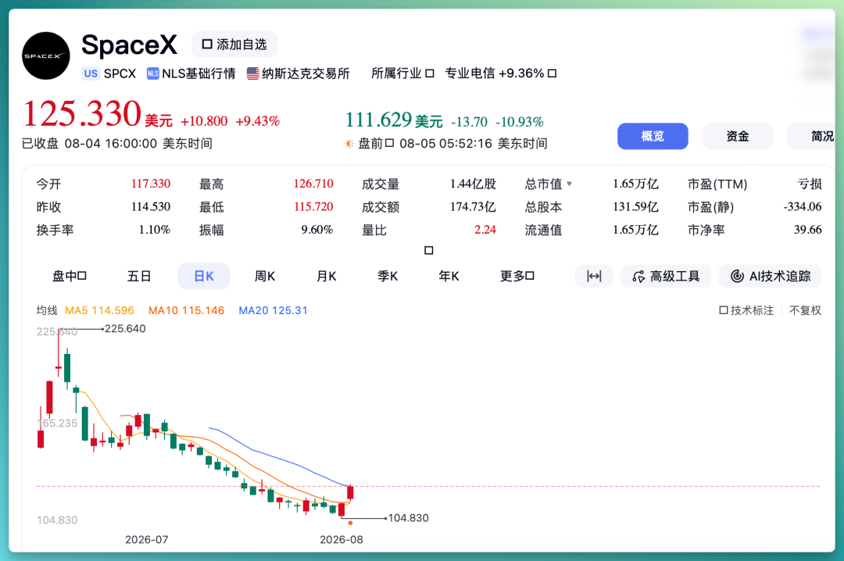This screenshot has width=844, height=561.
Task: Click the 总股本 value 131.59亿
Action: 635,207
